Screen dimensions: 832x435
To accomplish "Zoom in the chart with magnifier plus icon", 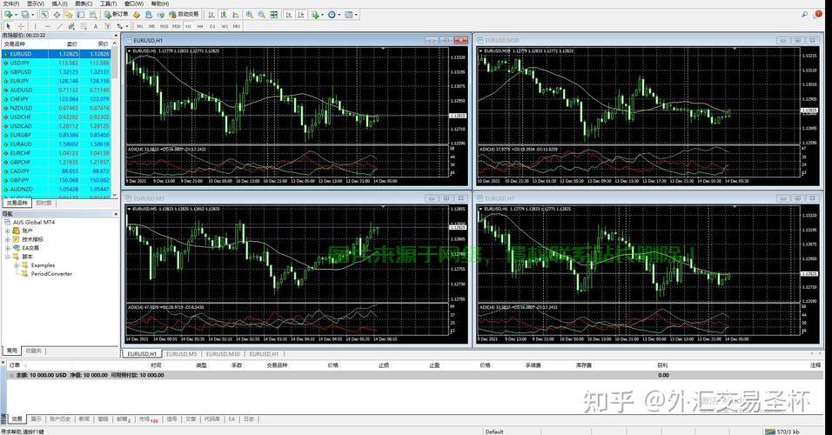I will 249,14.
